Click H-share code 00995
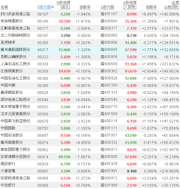This screenshot has height=188, width=180. pos(43,178)
